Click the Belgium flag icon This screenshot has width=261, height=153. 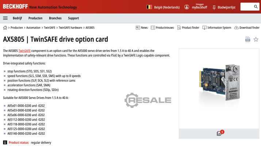tap(149, 7)
